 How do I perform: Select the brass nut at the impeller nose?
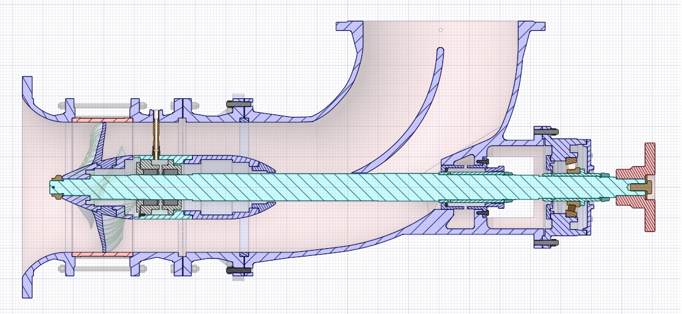click(x=58, y=187)
